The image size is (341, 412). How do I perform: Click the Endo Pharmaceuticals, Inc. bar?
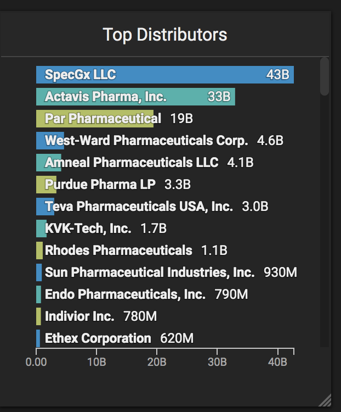[x=38, y=294]
